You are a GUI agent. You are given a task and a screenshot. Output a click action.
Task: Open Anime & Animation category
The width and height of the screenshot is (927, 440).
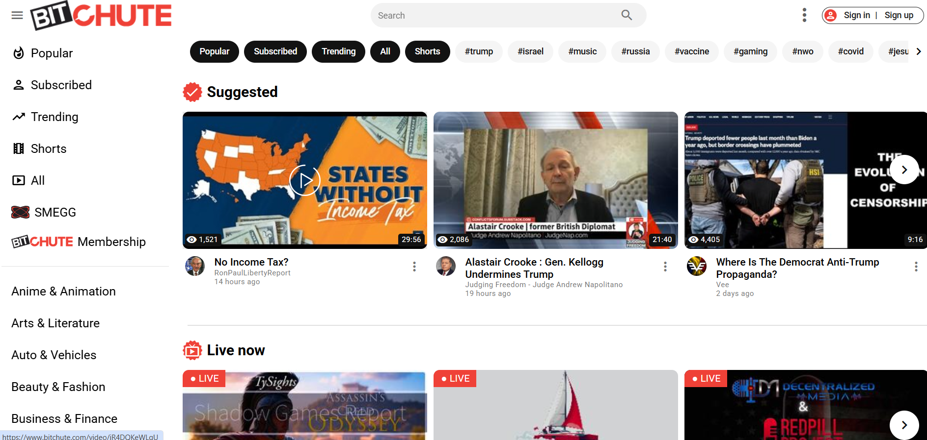pyautogui.click(x=64, y=292)
